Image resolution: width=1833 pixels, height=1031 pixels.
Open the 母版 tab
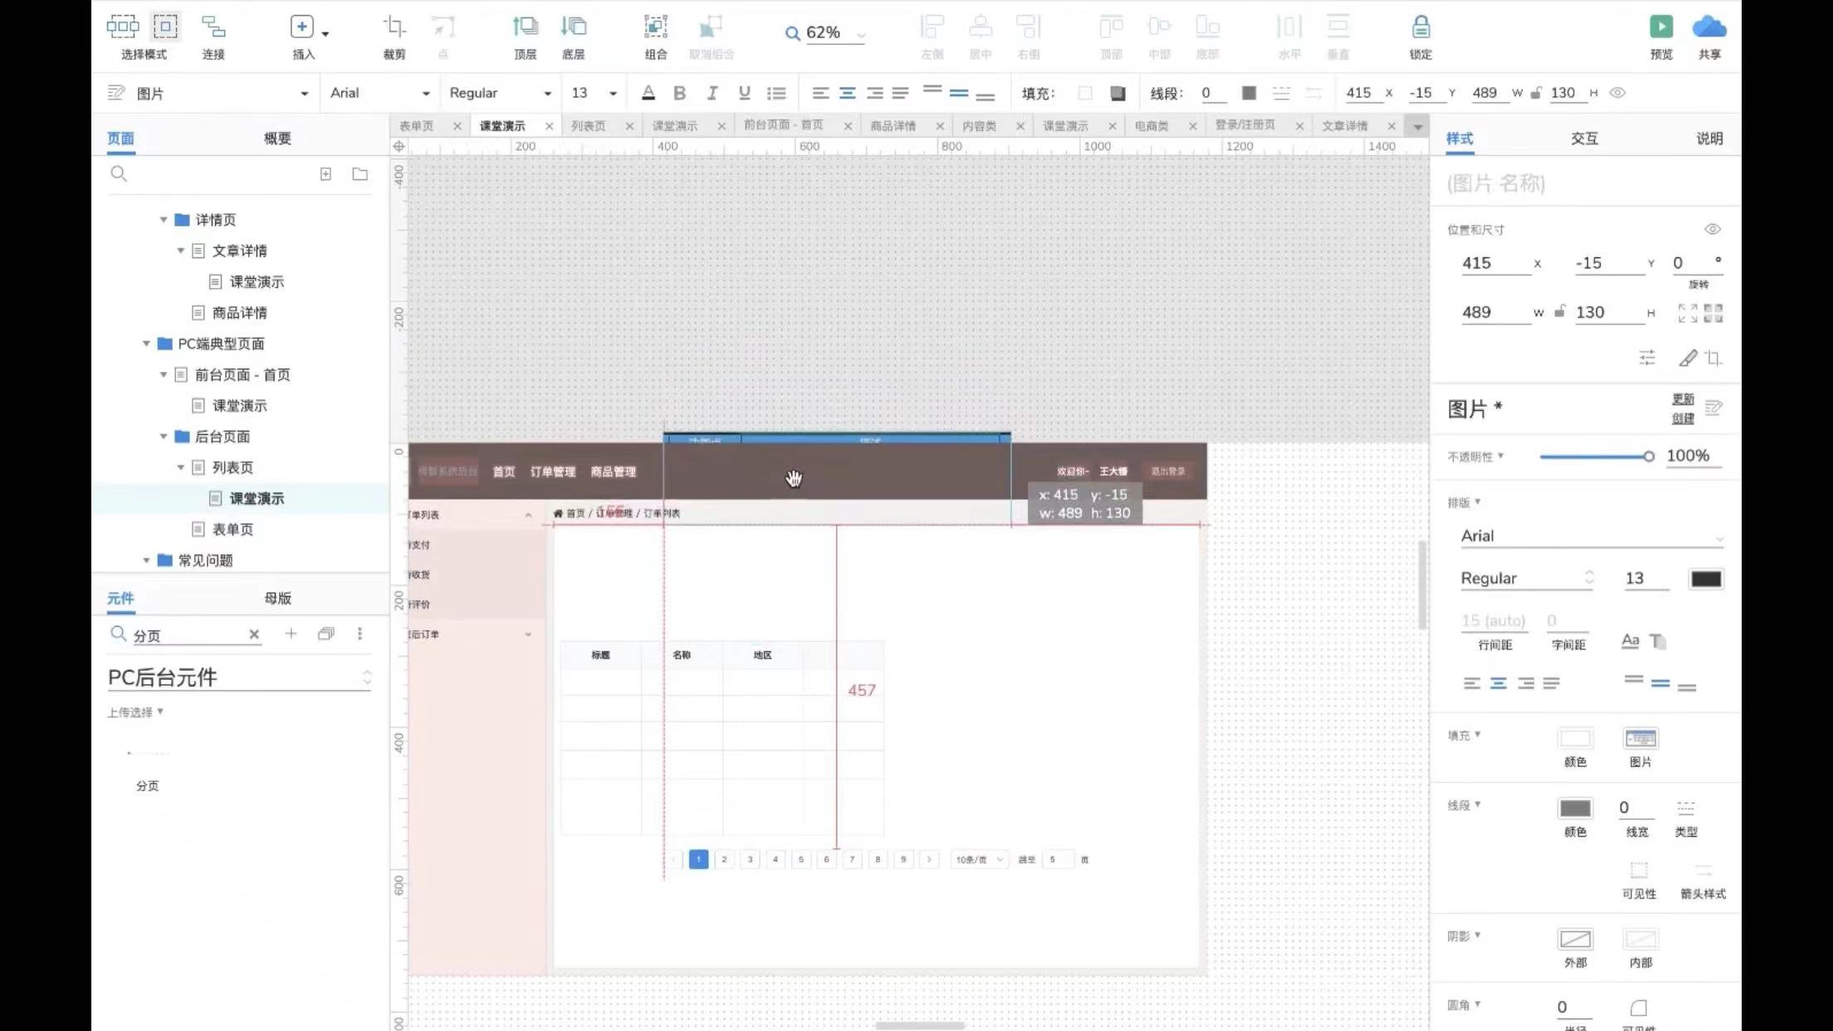277,598
